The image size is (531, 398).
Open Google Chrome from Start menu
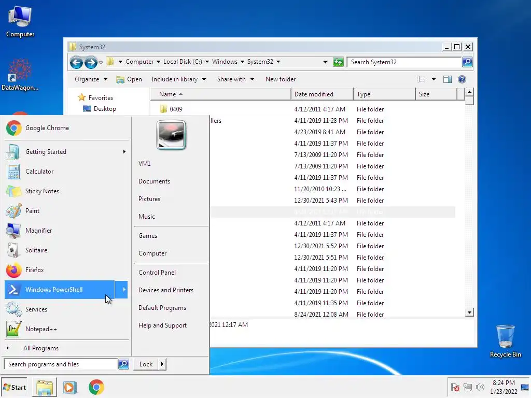67,128
